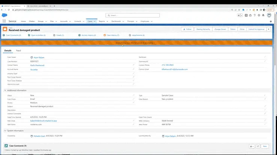
Task: Open more actions dropdown beside Submit for Approval
Action: pyautogui.click(x=268, y=29)
